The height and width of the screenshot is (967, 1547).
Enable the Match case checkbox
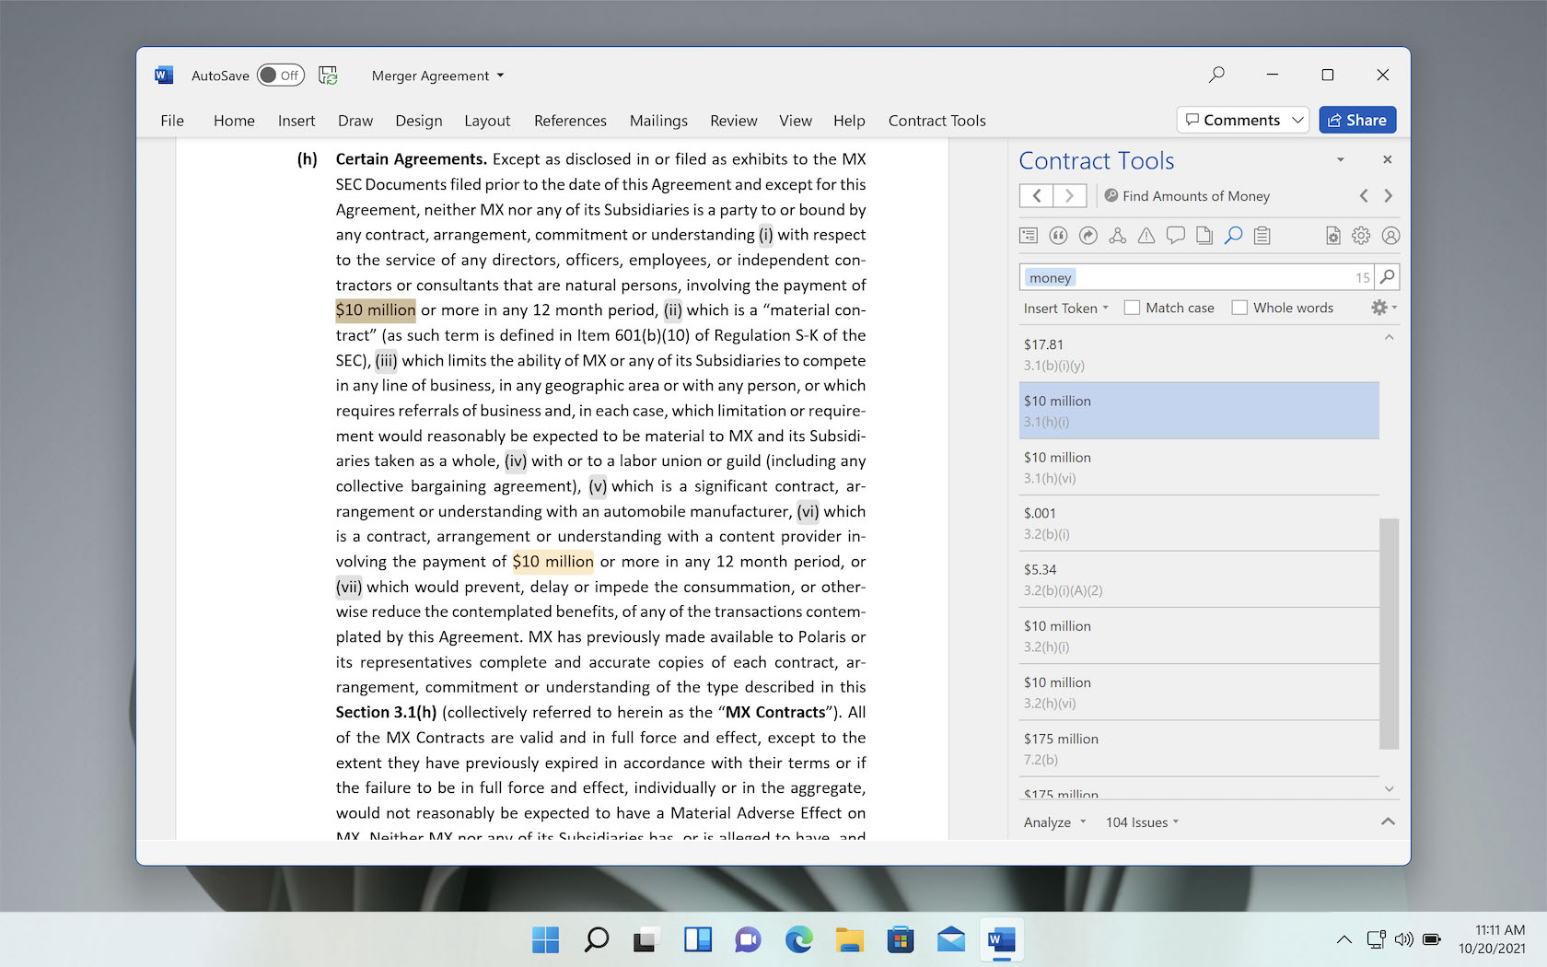[x=1132, y=308]
